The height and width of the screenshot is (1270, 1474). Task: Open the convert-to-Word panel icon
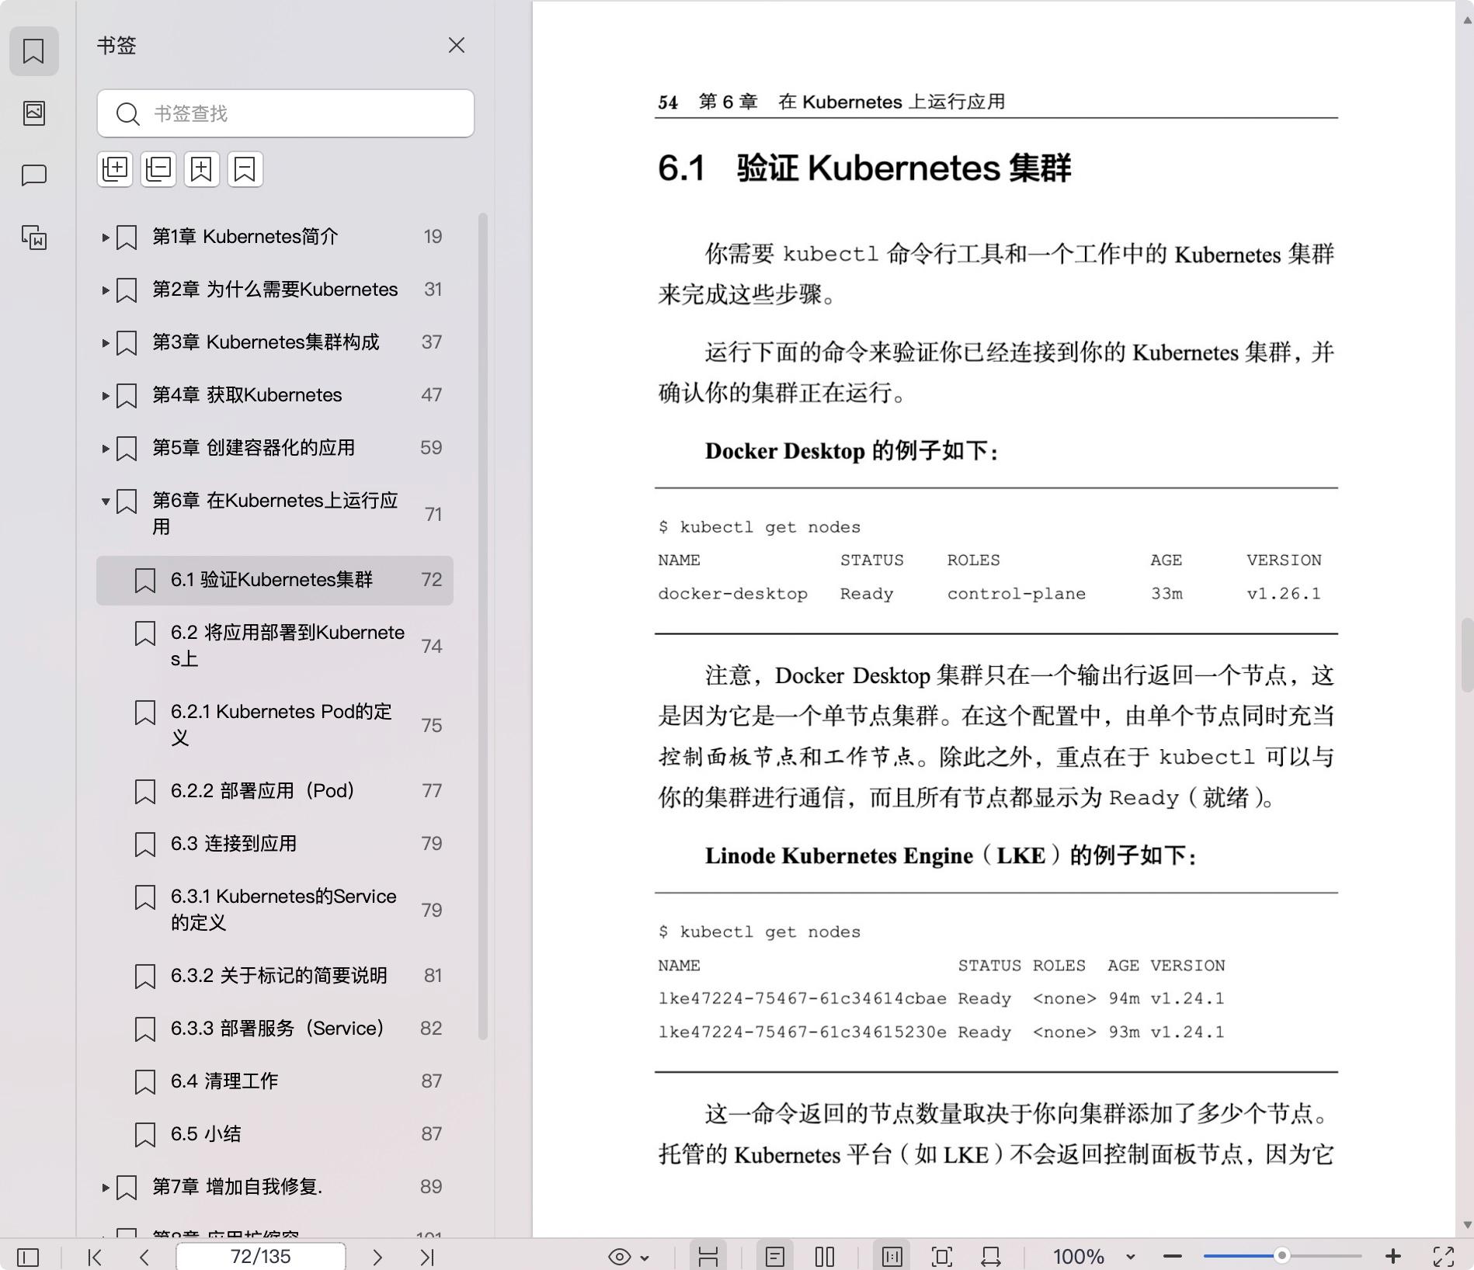[x=33, y=238]
